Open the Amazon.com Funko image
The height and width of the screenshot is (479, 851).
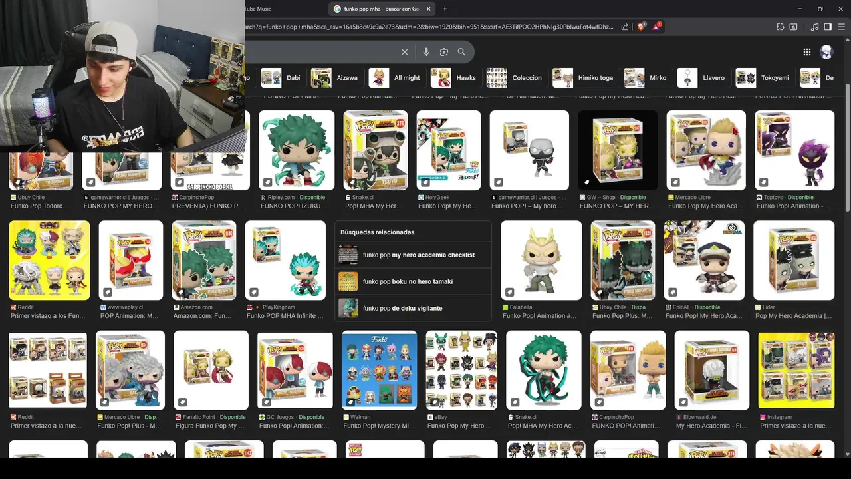204,260
